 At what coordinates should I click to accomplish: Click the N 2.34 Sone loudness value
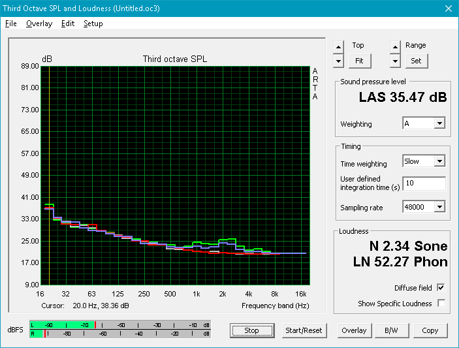(408, 246)
